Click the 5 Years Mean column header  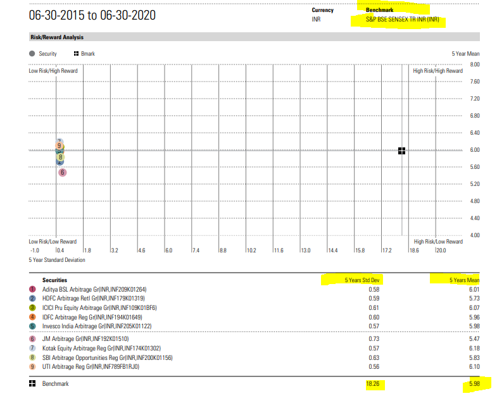(464, 280)
